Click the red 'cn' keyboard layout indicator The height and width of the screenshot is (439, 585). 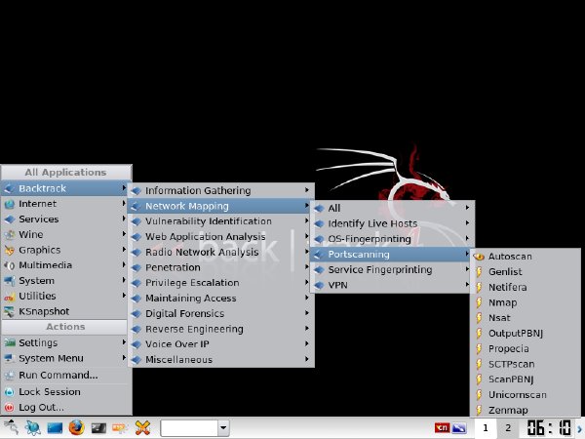coord(442,428)
